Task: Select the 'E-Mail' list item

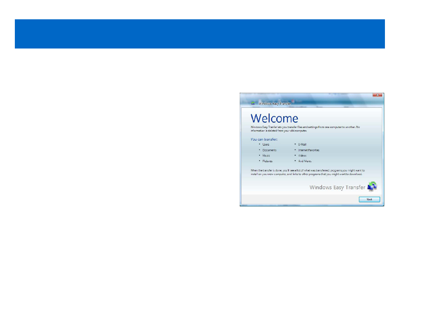Action: (302, 144)
